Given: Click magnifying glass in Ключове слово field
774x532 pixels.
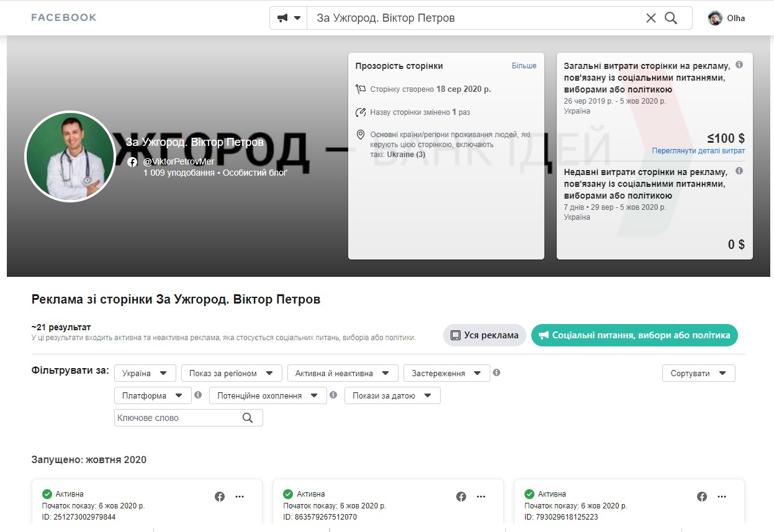Looking at the screenshot, I should pos(248,418).
